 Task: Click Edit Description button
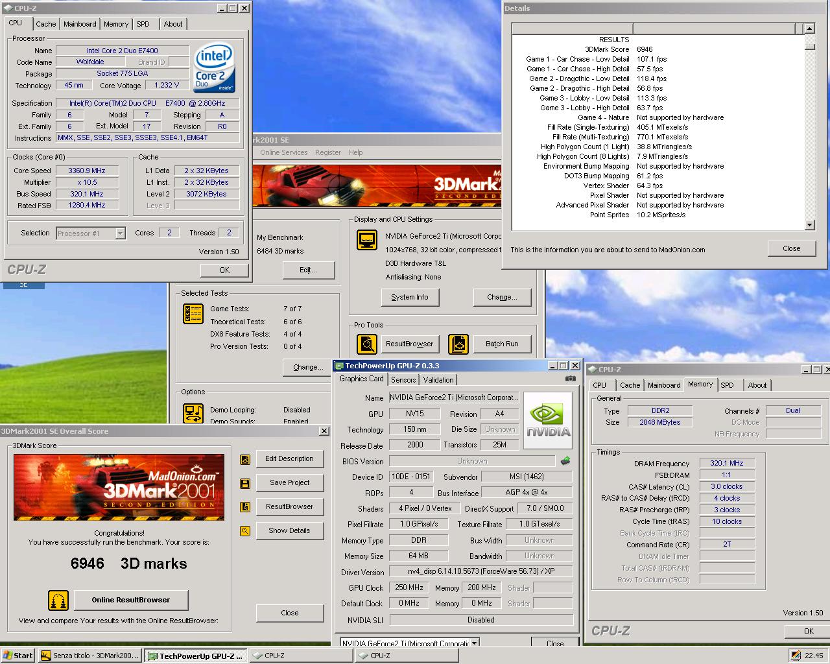(289, 459)
